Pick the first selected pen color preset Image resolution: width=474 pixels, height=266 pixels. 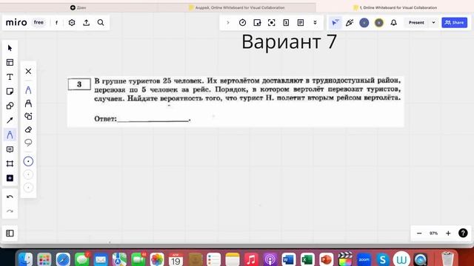pyautogui.click(x=28, y=161)
